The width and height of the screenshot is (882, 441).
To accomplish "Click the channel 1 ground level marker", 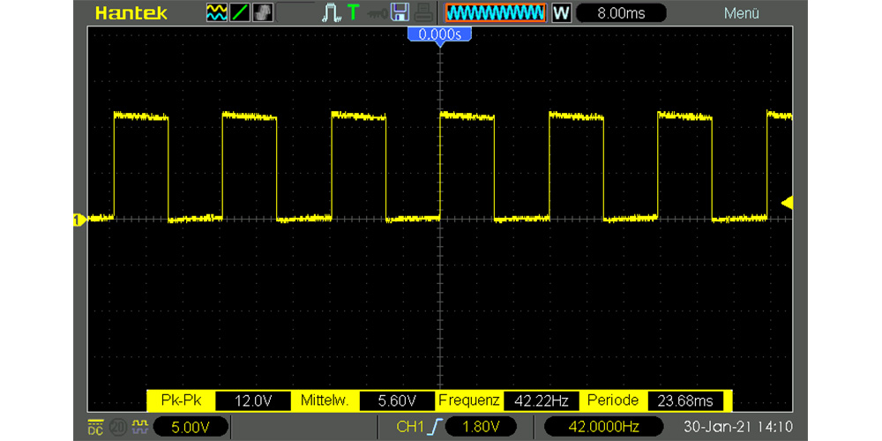I will [79, 220].
